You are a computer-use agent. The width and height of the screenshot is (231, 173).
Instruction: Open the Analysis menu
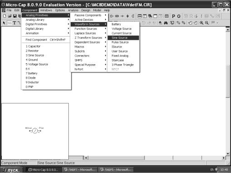73,10
